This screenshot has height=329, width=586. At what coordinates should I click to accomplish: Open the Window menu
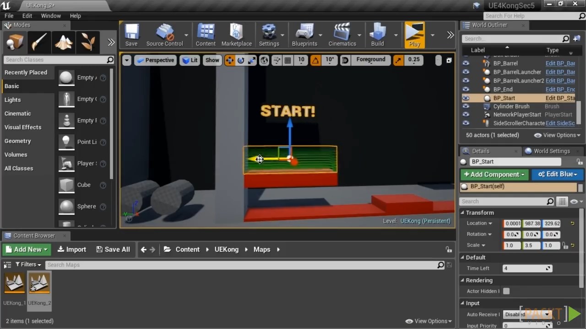pyautogui.click(x=51, y=16)
